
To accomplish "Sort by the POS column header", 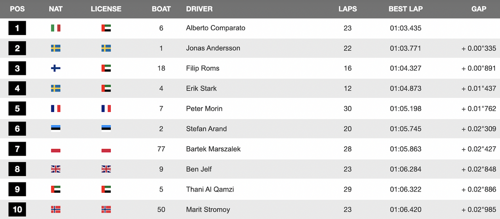I will (17, 9).
